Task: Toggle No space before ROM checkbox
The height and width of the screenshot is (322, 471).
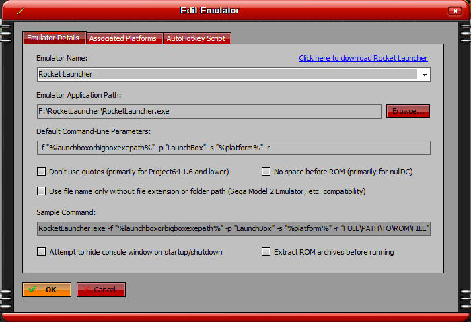Action: [x=266, y=172]
